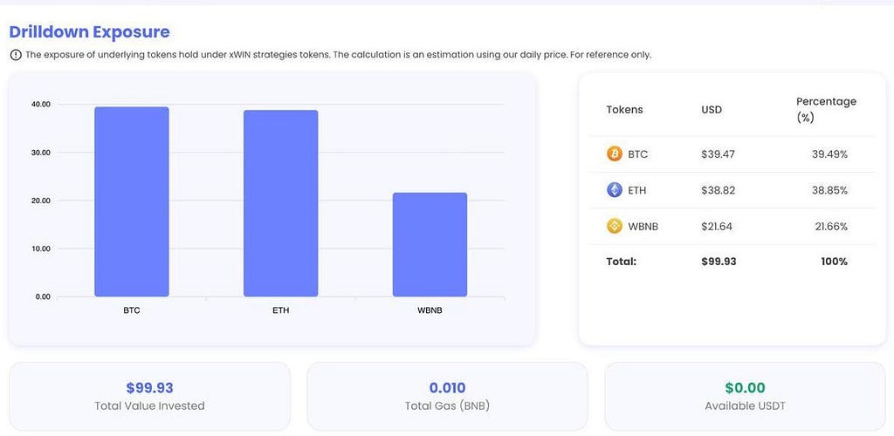Screen dimensions: 894x436
Task: Select the BTC bar in the chart
Action: (x=132, y=201)
